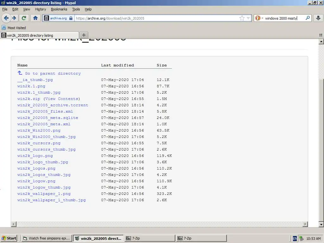Click the tab groups grid icon
324x243 pixels.
pyautogui.click(x=321, y=35)
